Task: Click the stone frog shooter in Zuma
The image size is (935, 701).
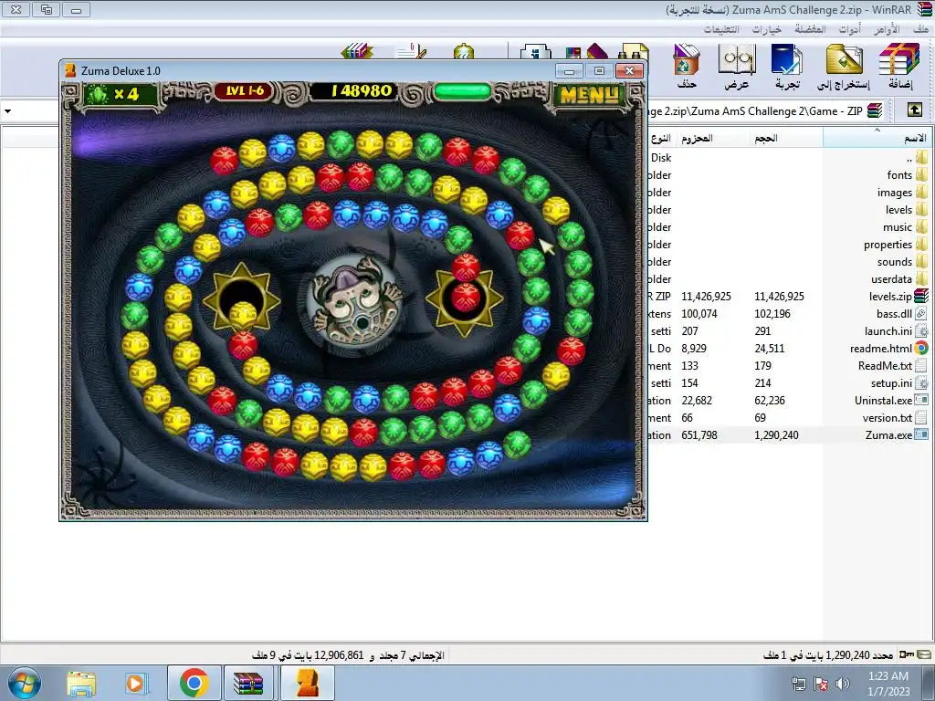Action: click(x=356, y=301)
